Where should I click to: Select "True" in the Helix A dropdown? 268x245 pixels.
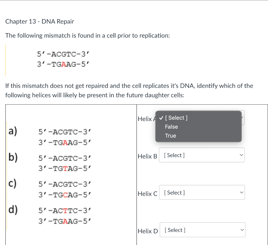pyautogui.click(x=170, y=135)
